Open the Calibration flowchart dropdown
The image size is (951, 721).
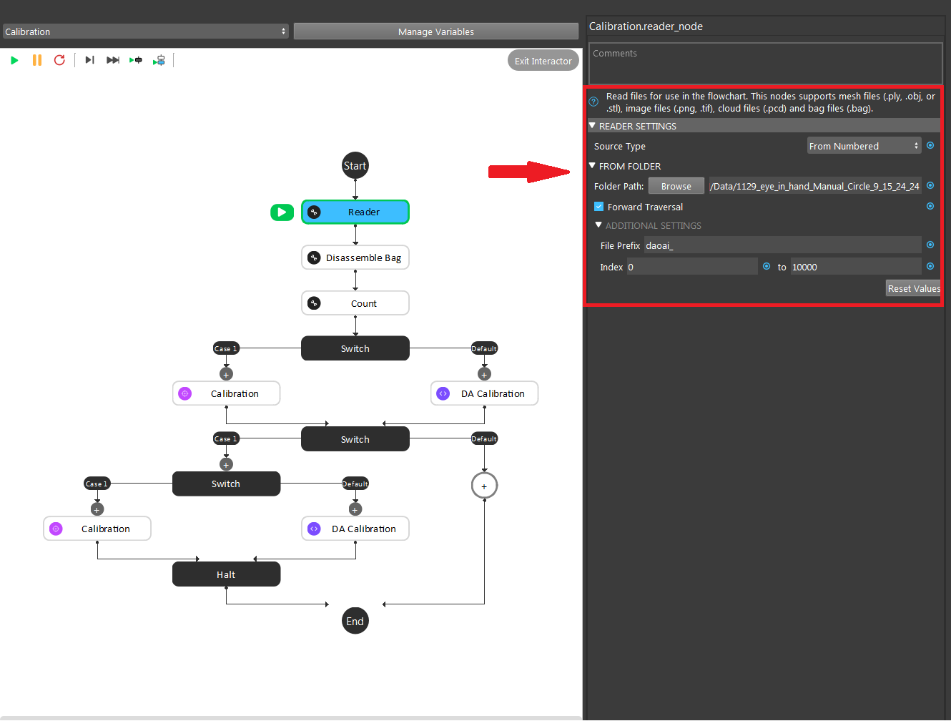point(145,31)
